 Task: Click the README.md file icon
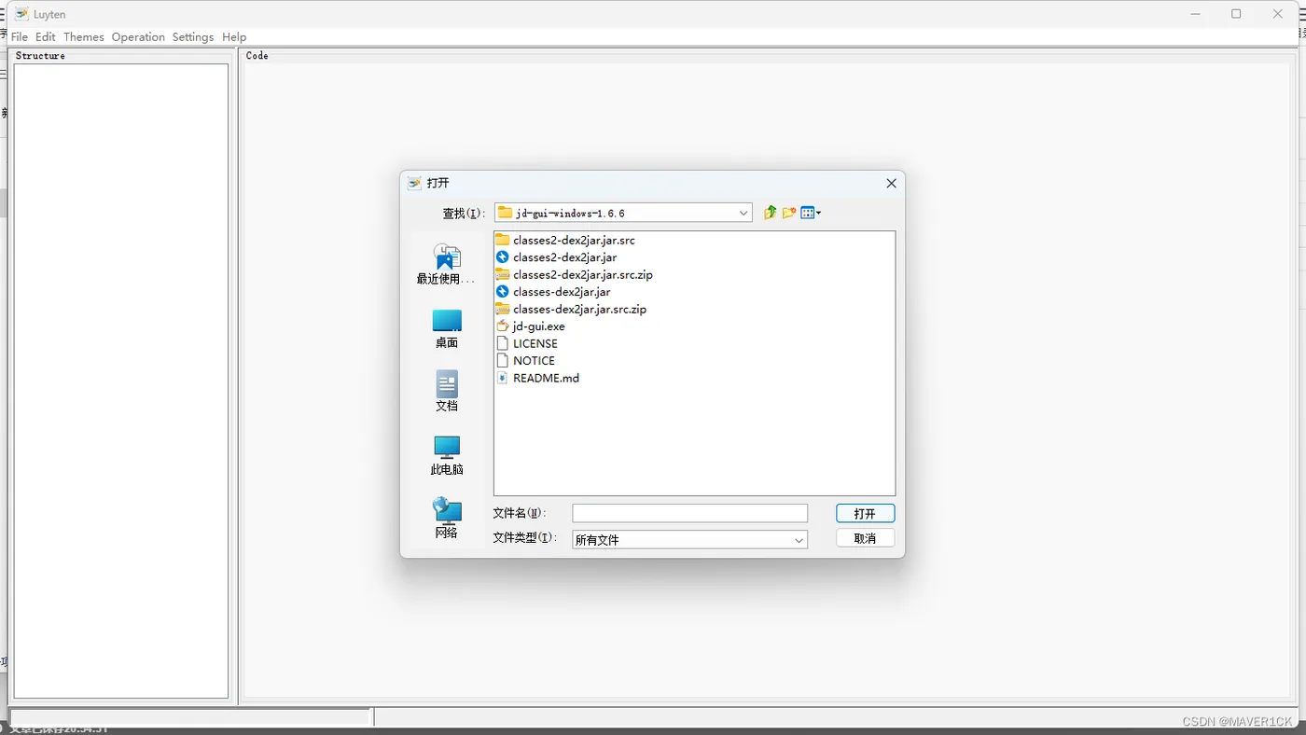pos(503,378)
